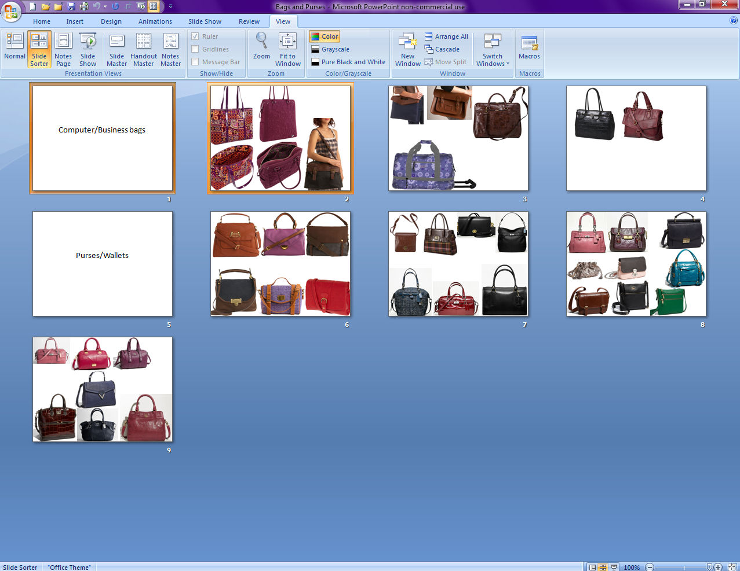
Task: Open the Insert ribbon tab
Action: [x=75, y=21]
